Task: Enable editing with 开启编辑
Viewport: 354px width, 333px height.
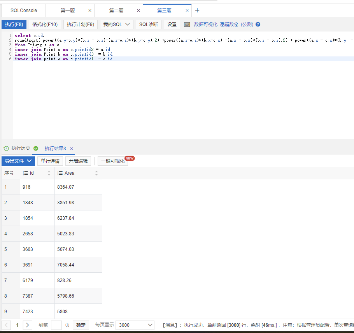Action: coord(78,161)
